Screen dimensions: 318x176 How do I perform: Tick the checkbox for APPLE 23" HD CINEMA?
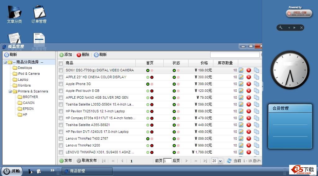coord(61,77)
